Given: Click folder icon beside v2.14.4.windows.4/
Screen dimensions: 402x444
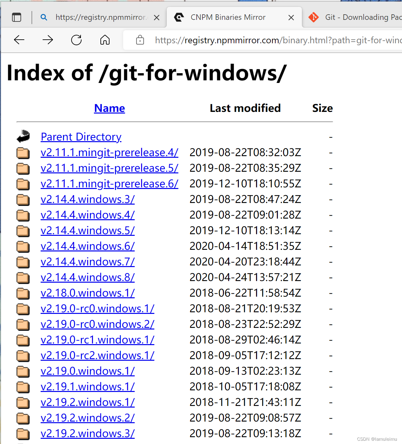Looking at the screenshot, I should 23,215.
